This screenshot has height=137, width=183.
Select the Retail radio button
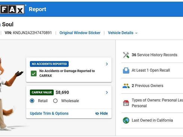coord(32,101)
